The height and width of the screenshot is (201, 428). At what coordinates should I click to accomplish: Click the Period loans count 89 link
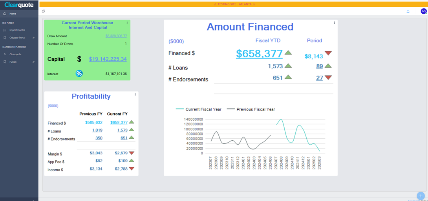(x=319, y=66)
